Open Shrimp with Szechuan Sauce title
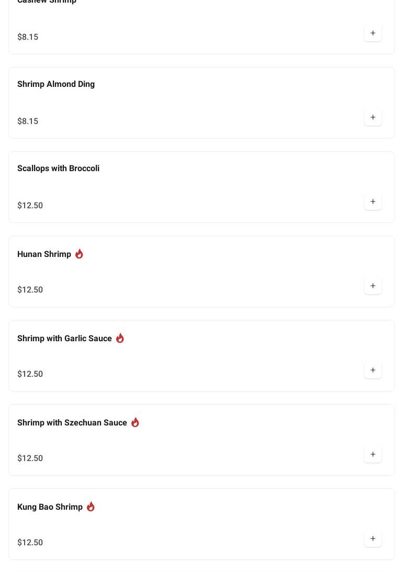 pos(72,423)
